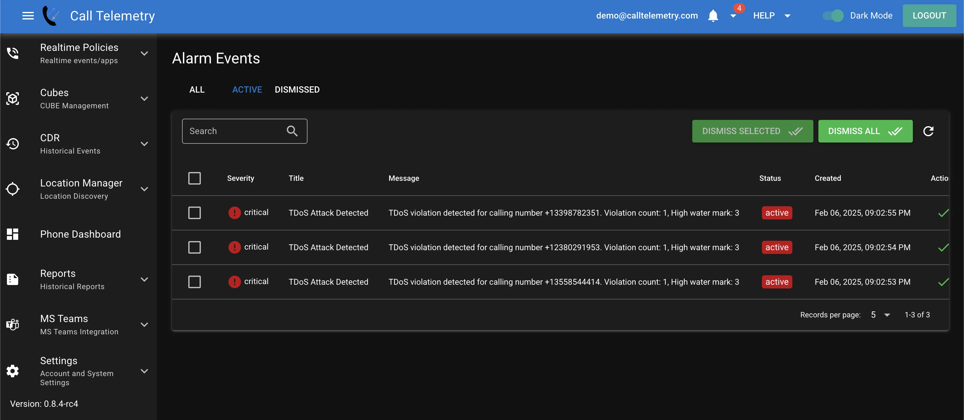The width and height of the screenshot is (964, 420).
Task: Click the notifications bell icon
Action: click(713, 16)
